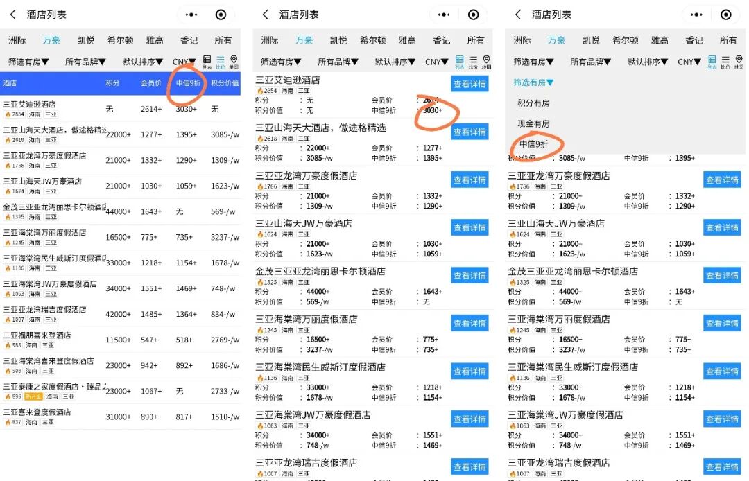Screen dimensions: 749x481
Task: Tap the circular close-target icon in middle panel
Action: [x=473, y=15]
